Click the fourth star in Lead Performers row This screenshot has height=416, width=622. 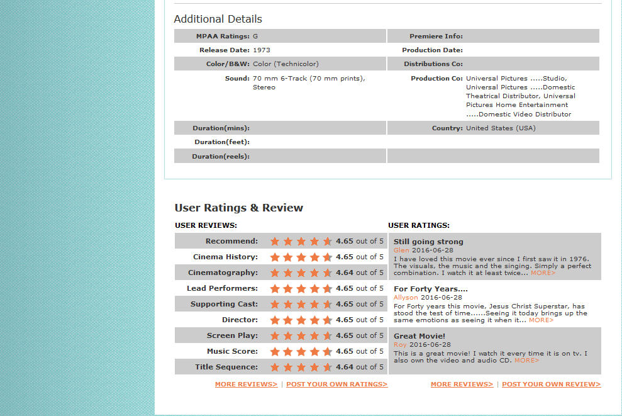click(x=314, y=288)
